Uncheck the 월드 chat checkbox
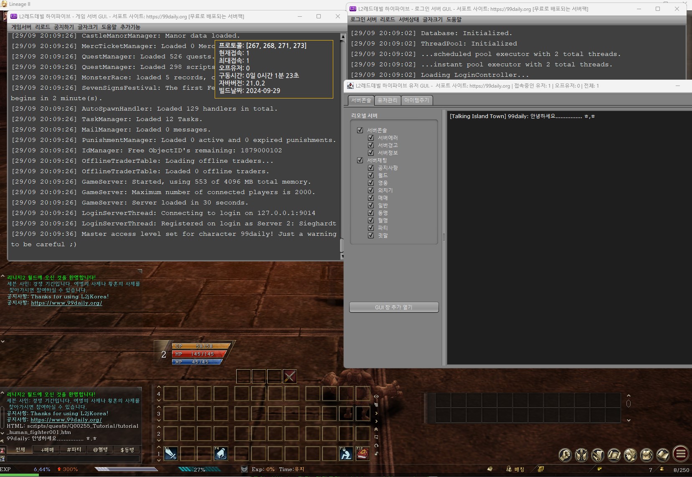The width and height of the screenshot is (692, 477). click(371, 175)
